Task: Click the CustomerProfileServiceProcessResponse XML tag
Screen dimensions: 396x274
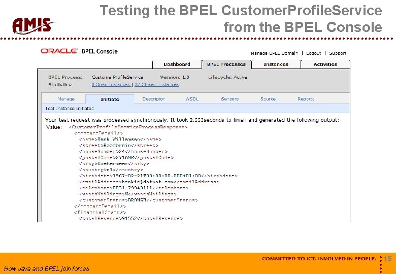Action: point(128,127)
